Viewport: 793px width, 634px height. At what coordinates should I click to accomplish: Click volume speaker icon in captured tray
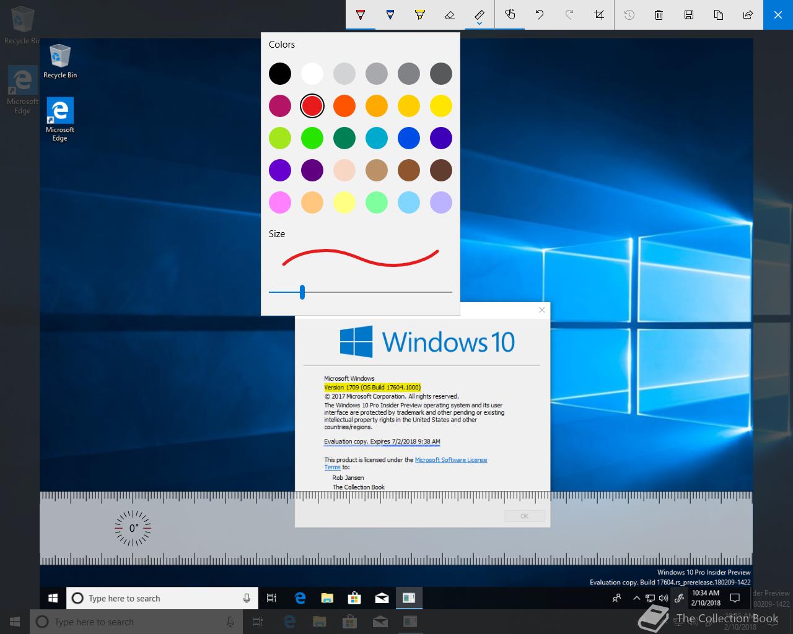coord(664,598)
